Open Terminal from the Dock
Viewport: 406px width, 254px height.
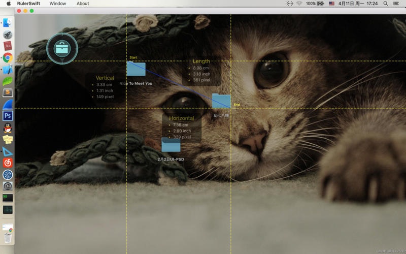pos(8,198)
